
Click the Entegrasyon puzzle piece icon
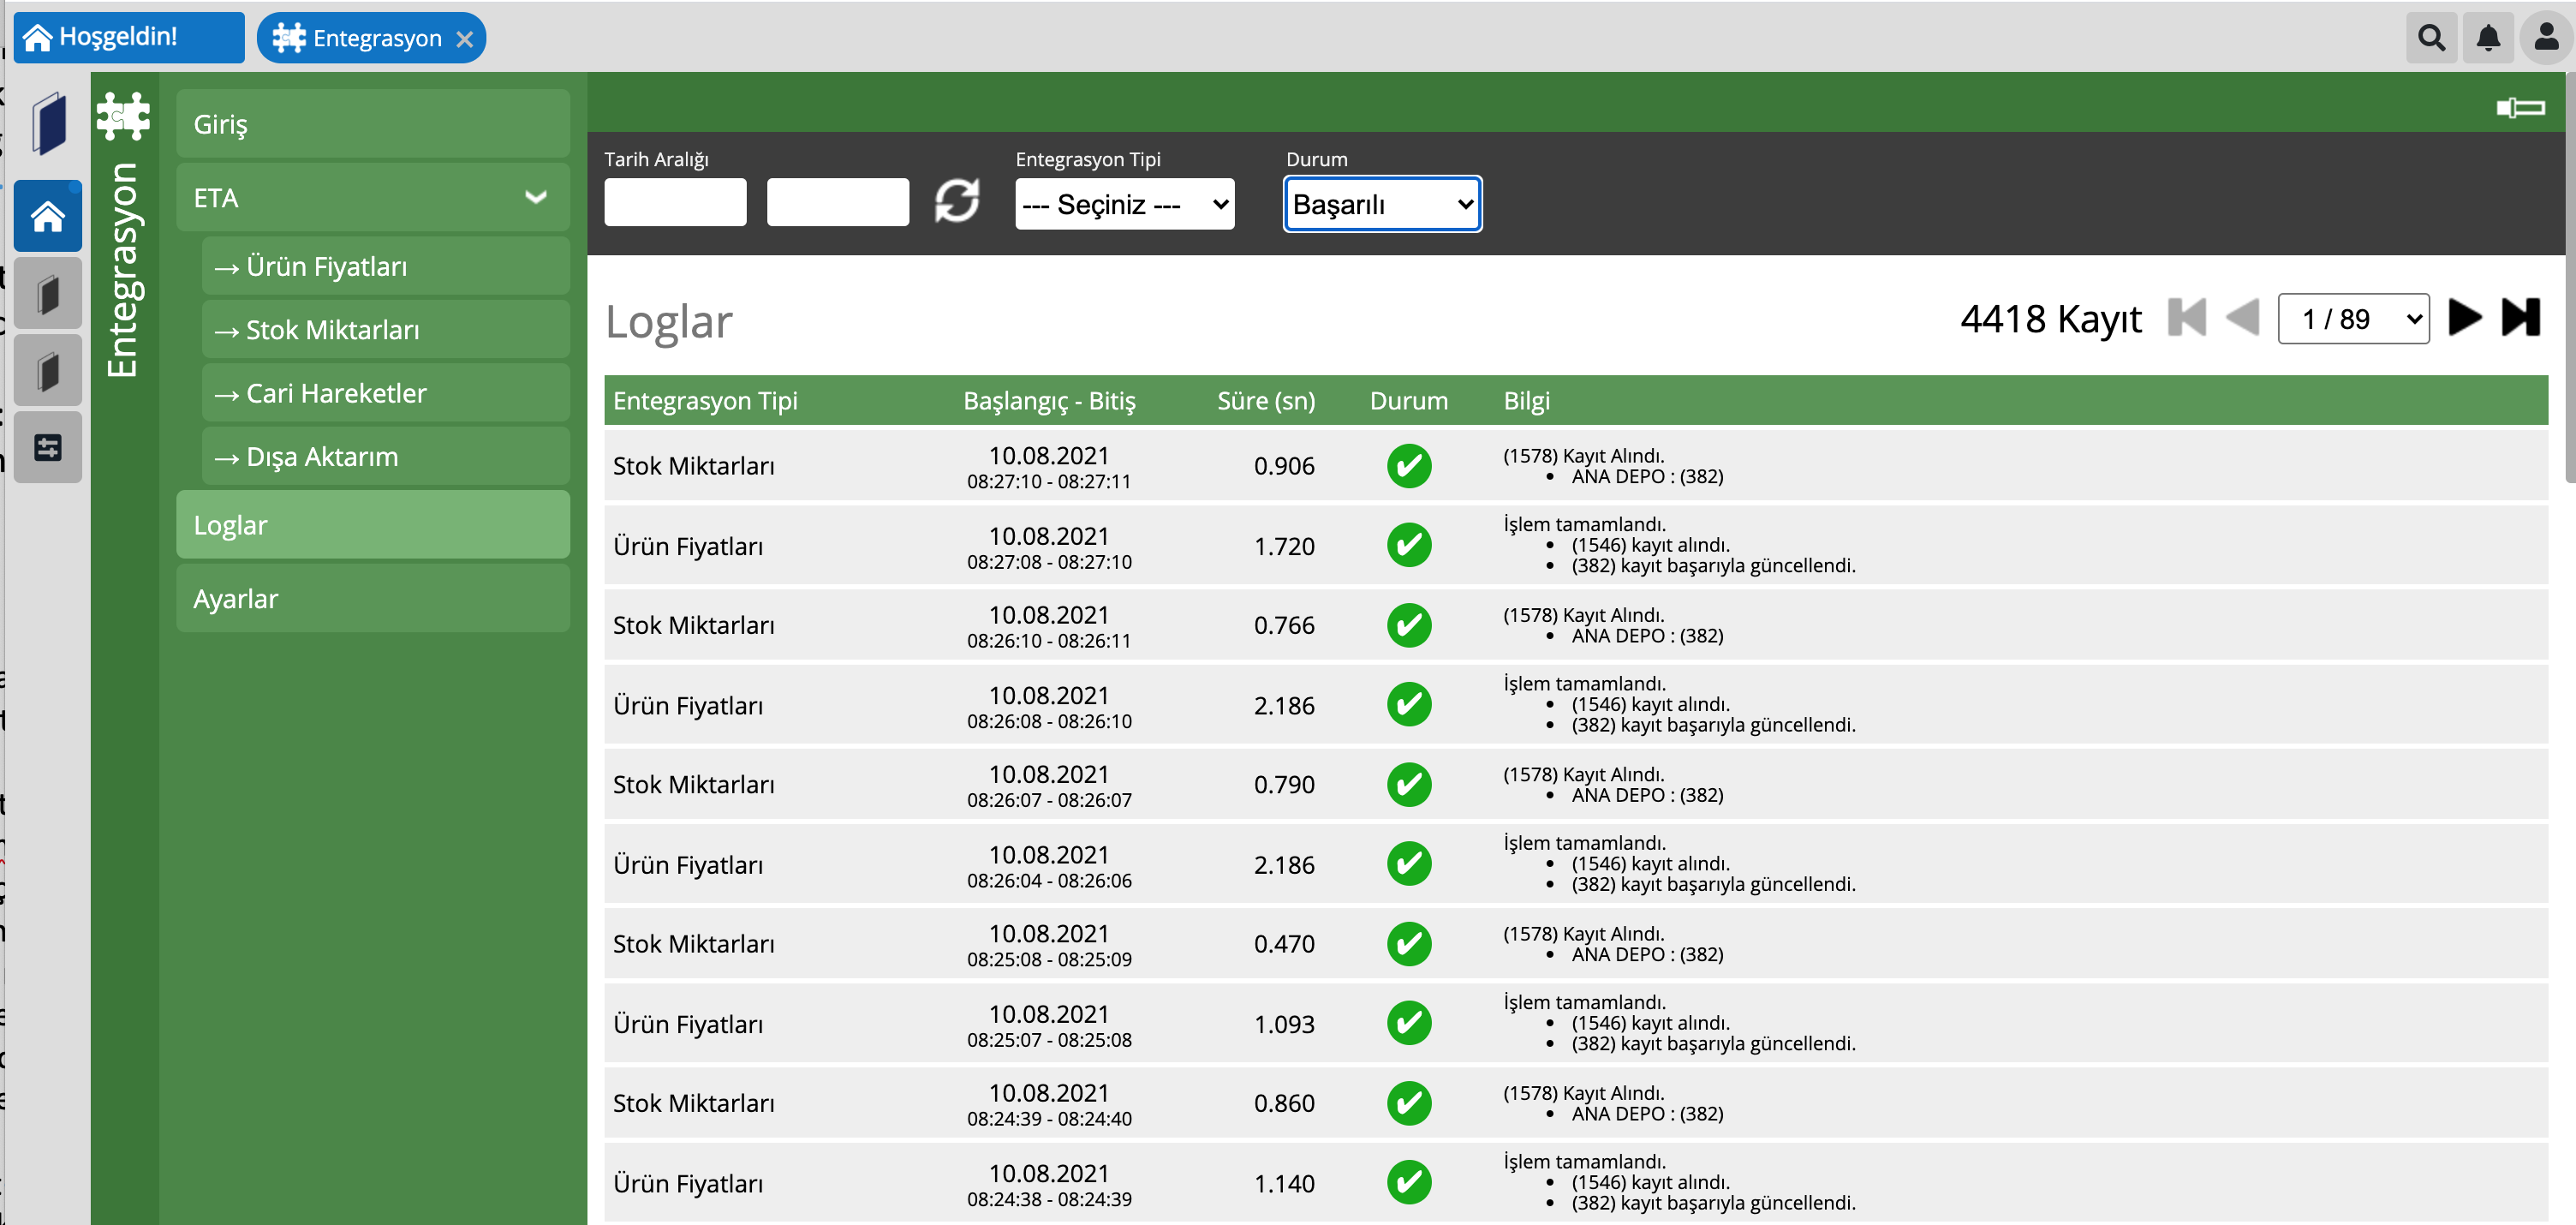pos(124,116)
